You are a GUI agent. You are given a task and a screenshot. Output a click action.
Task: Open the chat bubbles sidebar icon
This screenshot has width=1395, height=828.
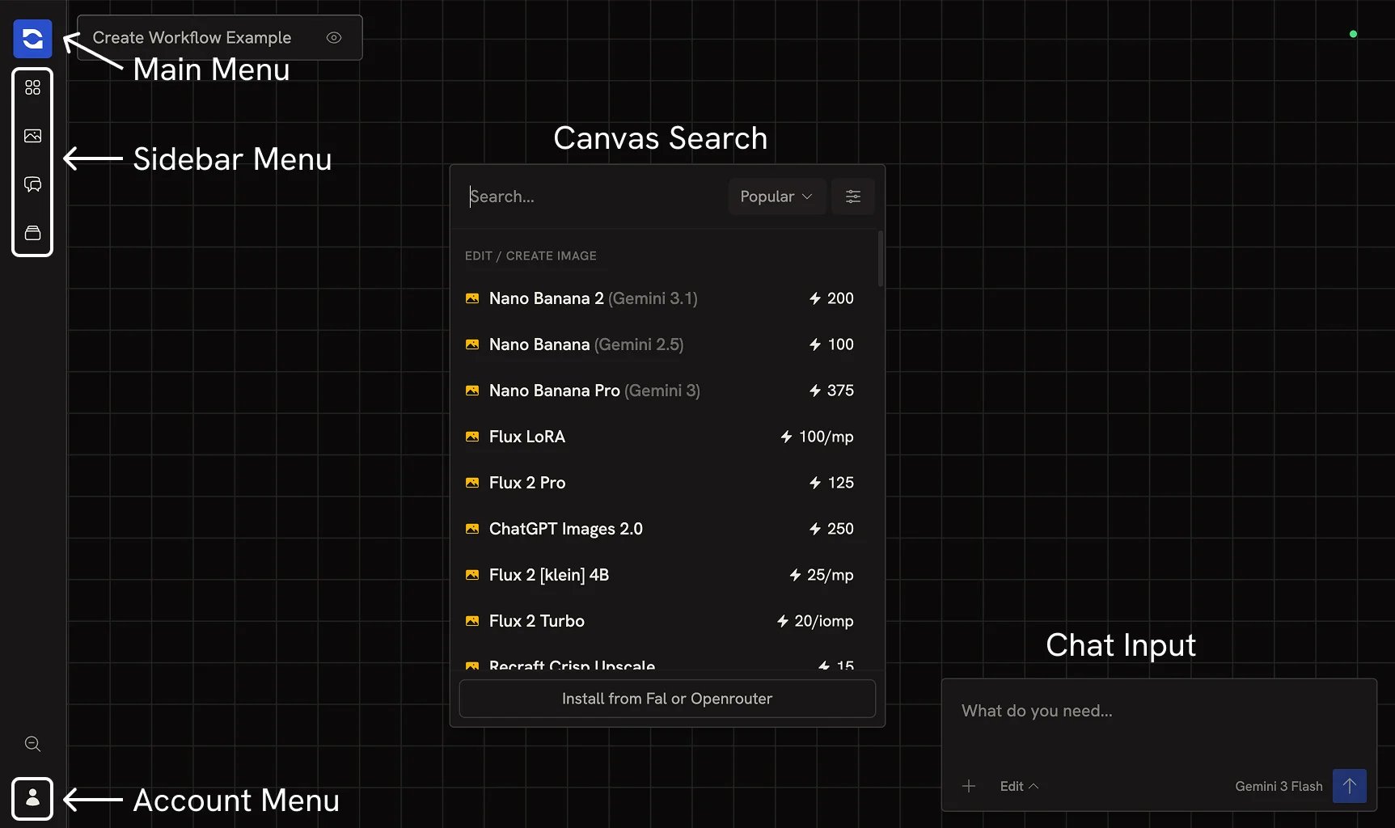(x=32, y=184)
